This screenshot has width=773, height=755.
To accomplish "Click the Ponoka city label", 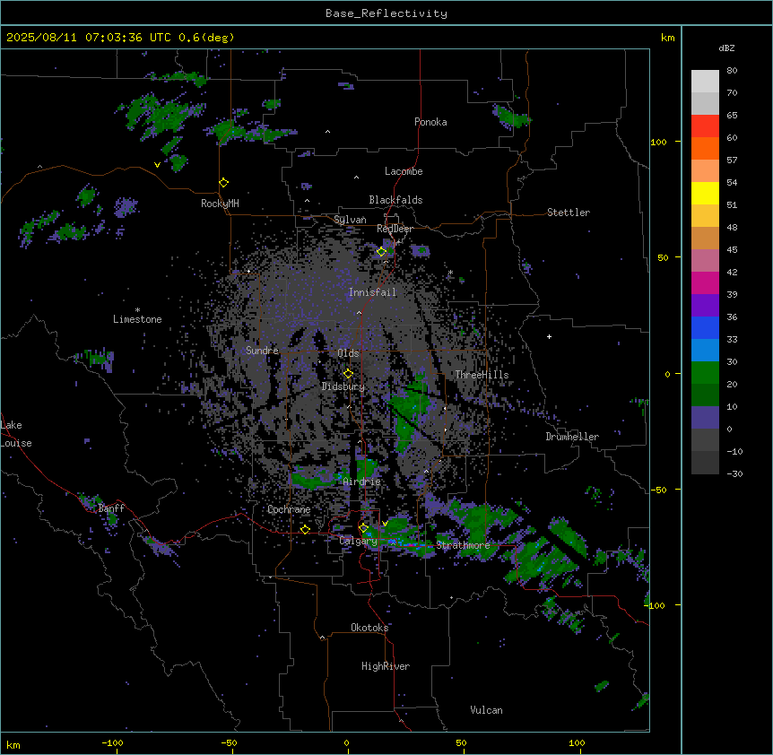I will tap(430, 122).
